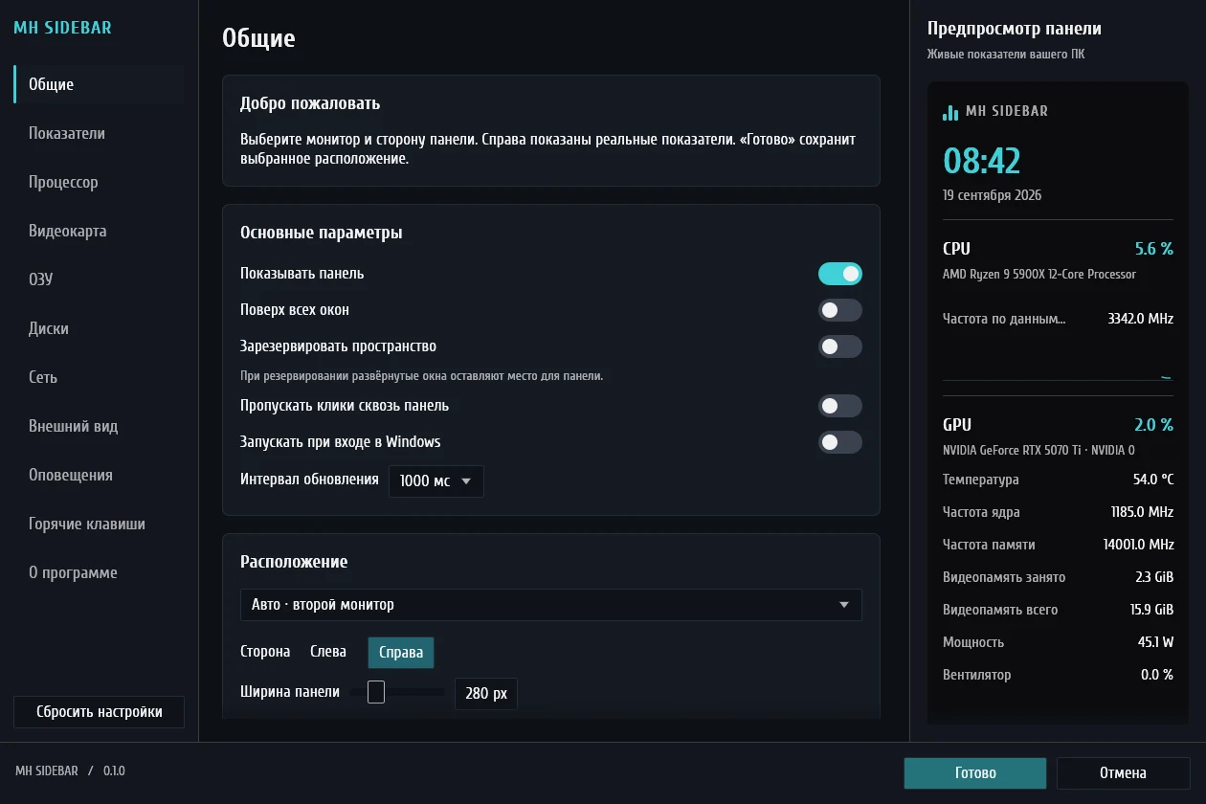Click the Сбросить настройки button

(x=99, y=712)
